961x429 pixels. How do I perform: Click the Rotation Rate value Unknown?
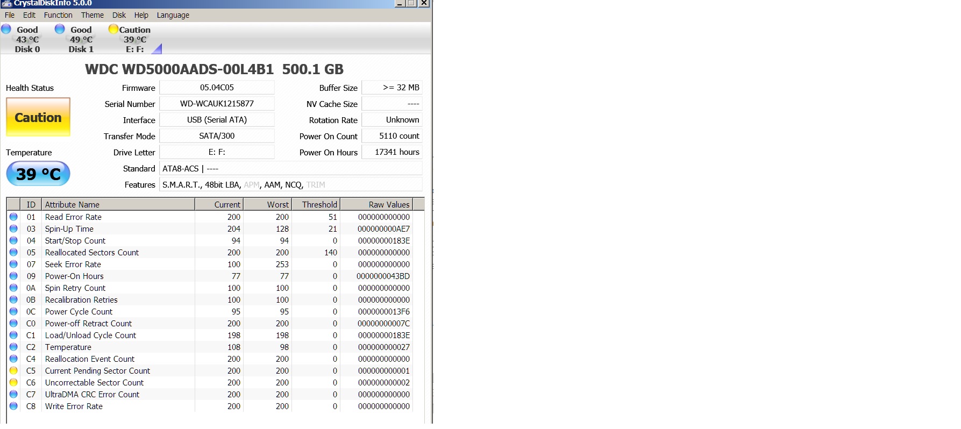coord(392,120)
